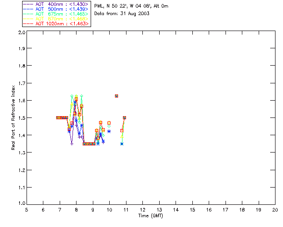This screenshot has width=283, height=227.
Task: Click the x-axis tick label 12
Action: (x=142, y=210)
